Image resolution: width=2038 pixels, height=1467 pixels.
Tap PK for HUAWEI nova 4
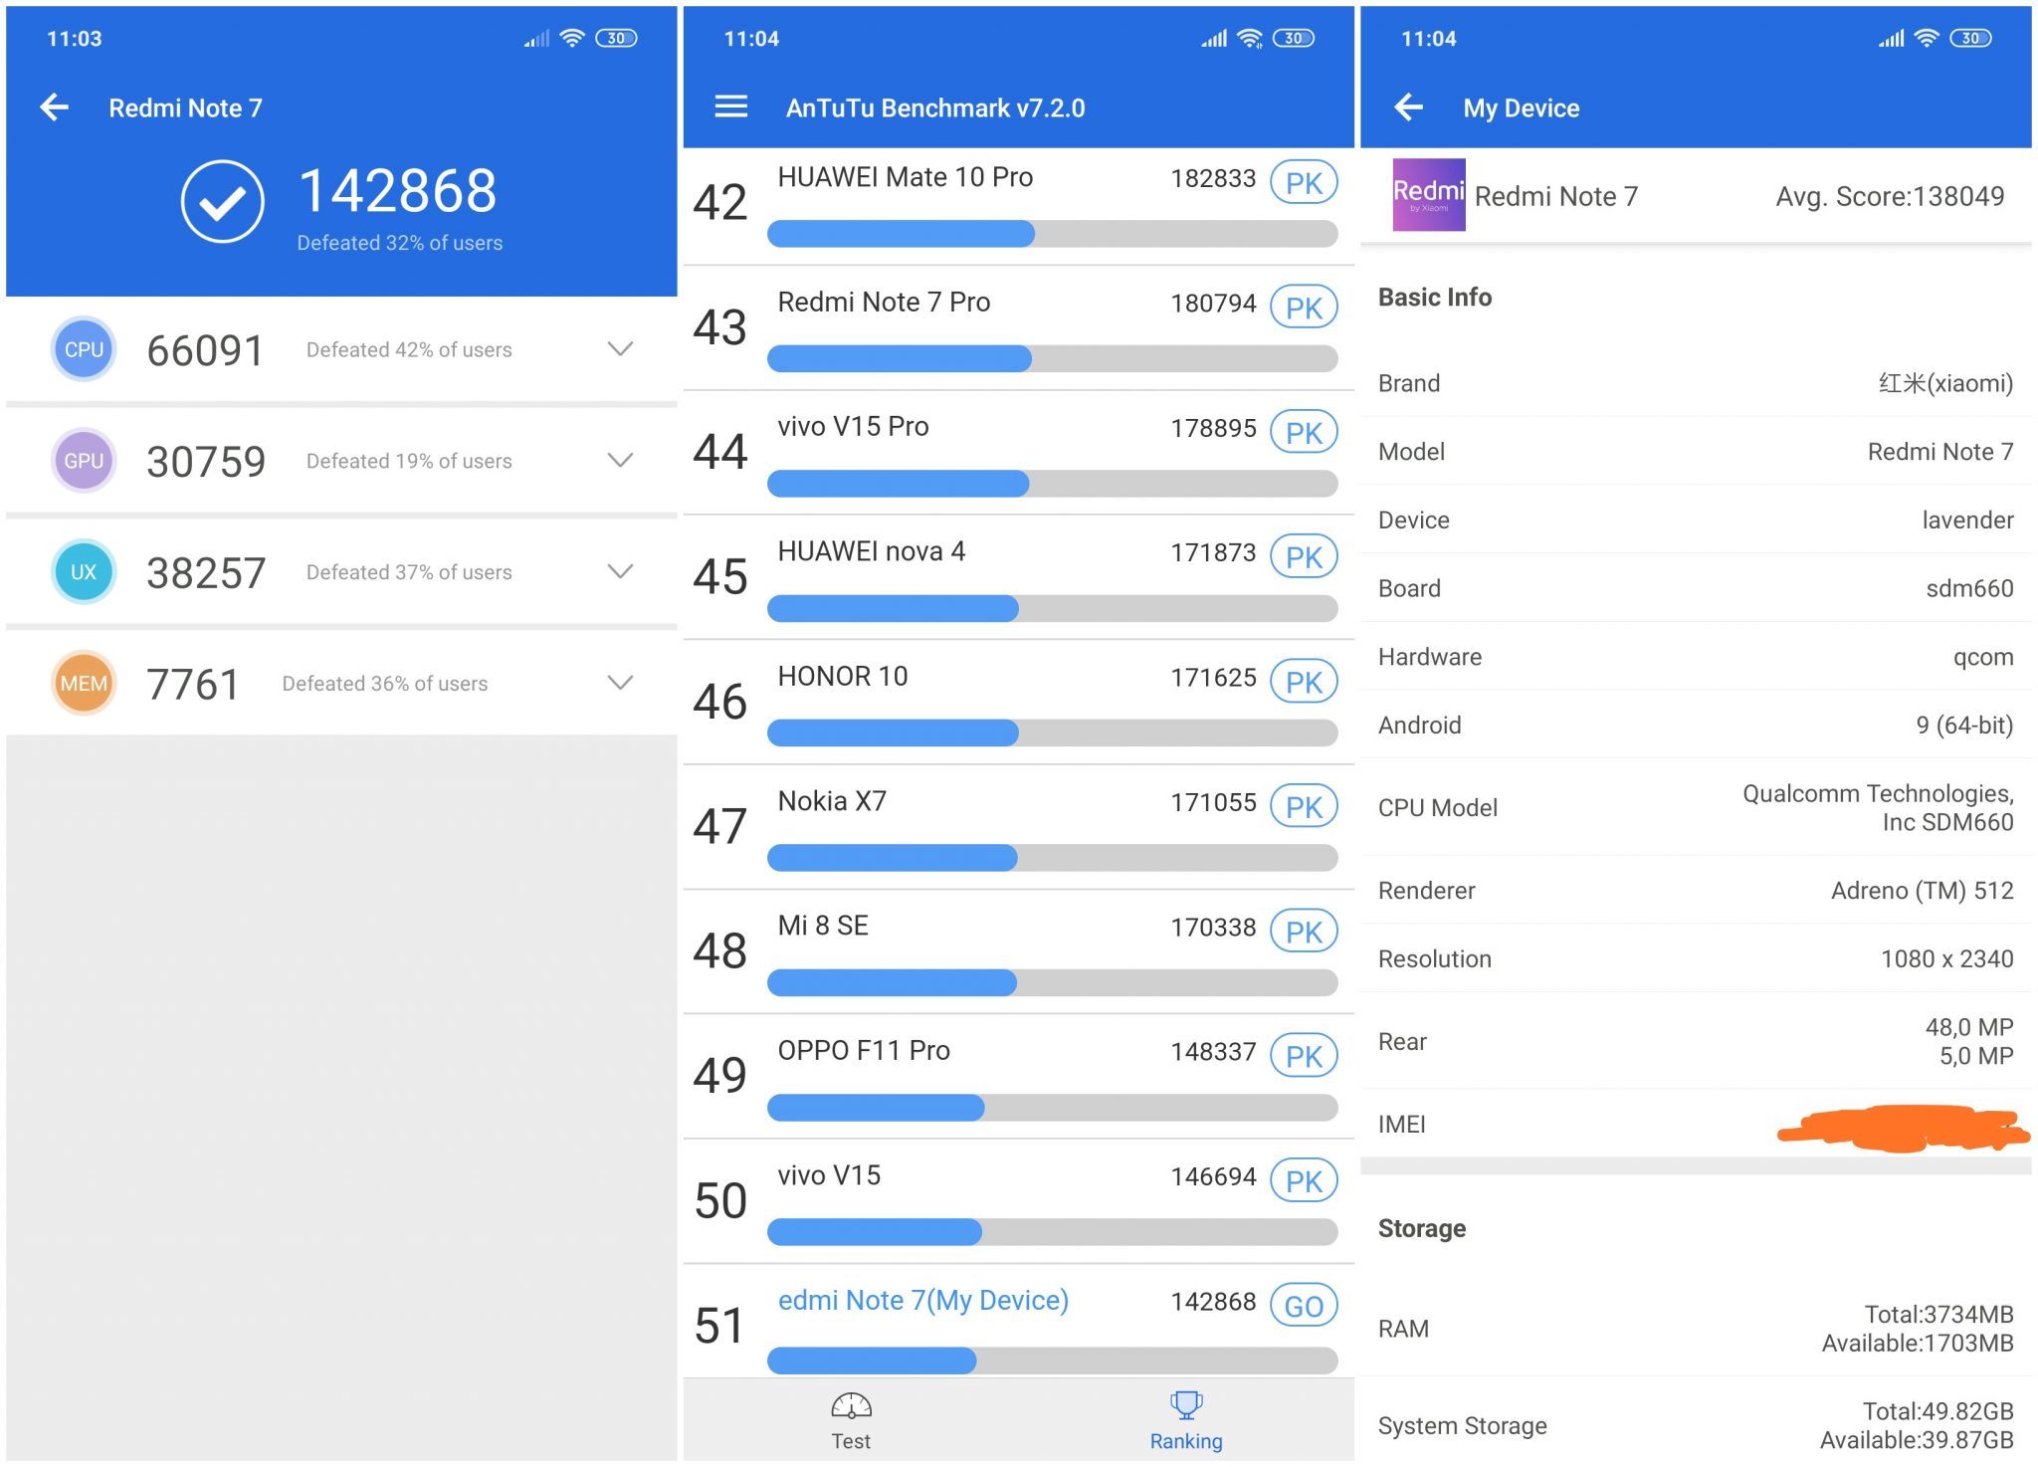tap(1304, 557)
